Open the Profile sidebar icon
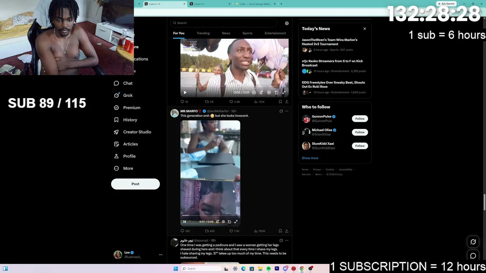This screenshot has height=273, width=486. tap(116, 156)
